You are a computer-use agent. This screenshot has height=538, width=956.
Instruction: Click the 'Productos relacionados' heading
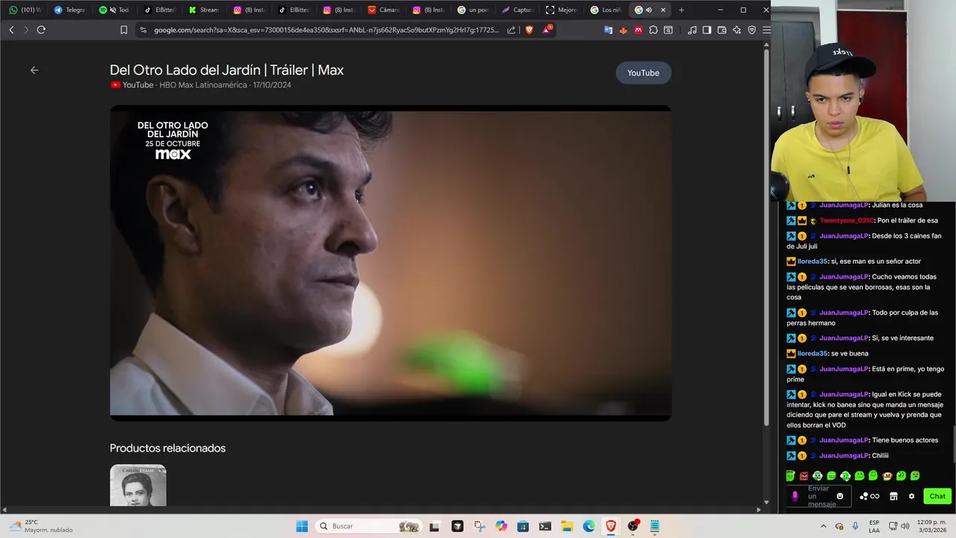point(167,448)
